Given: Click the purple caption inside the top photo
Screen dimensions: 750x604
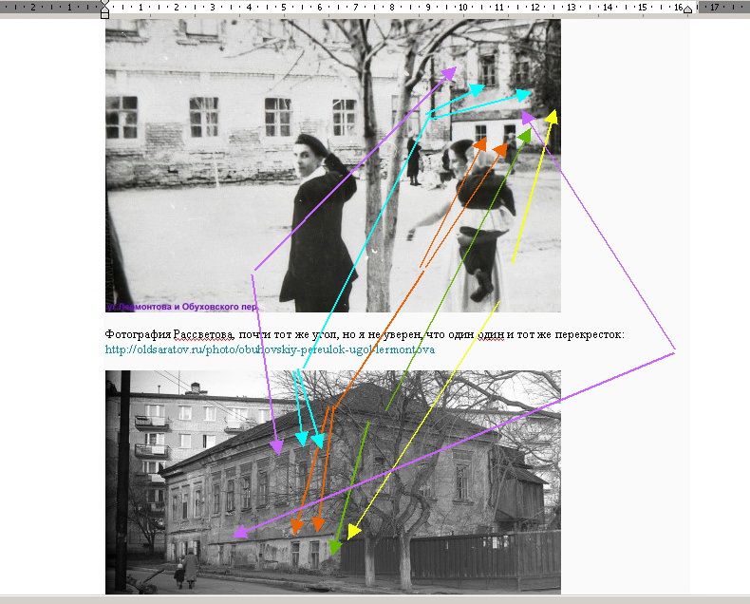Looking at the screenshot, I should pos(180,307).
